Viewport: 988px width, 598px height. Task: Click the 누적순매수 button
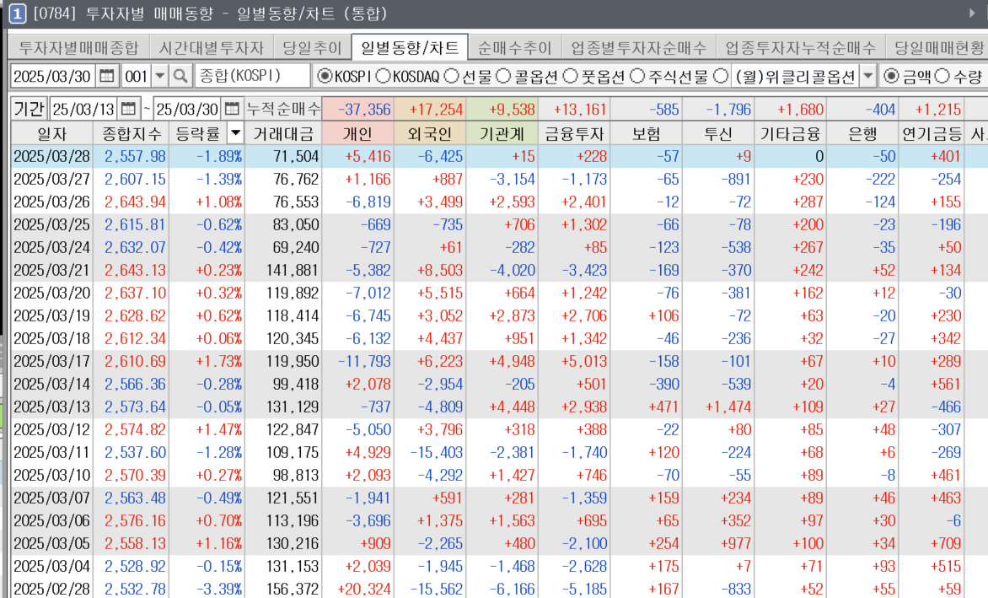(x=283, y=109)
